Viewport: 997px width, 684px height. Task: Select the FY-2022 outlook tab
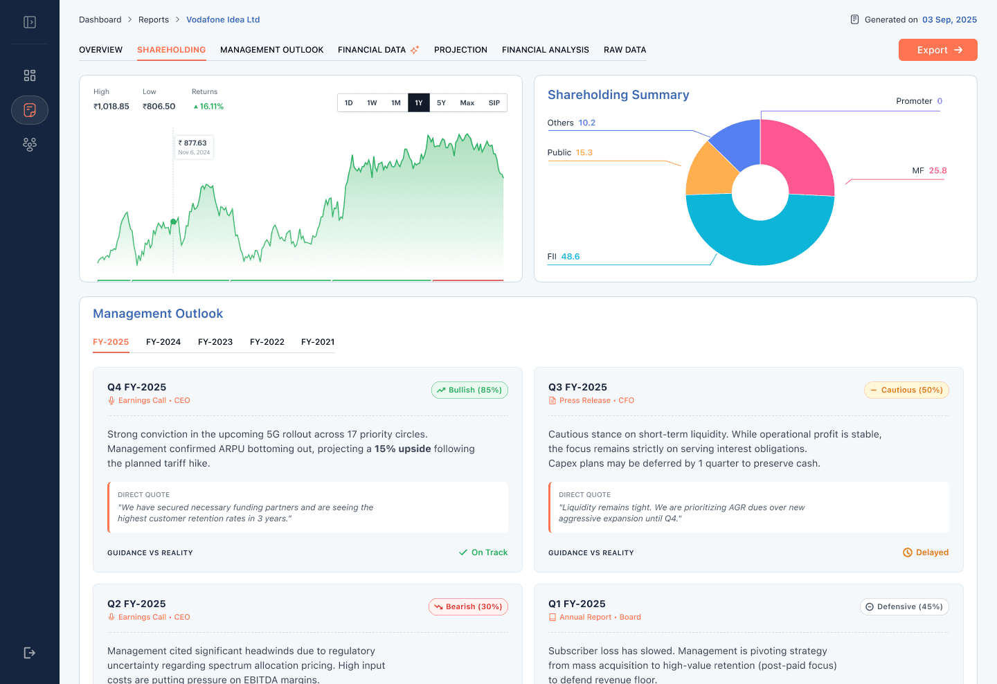point(267,342)
